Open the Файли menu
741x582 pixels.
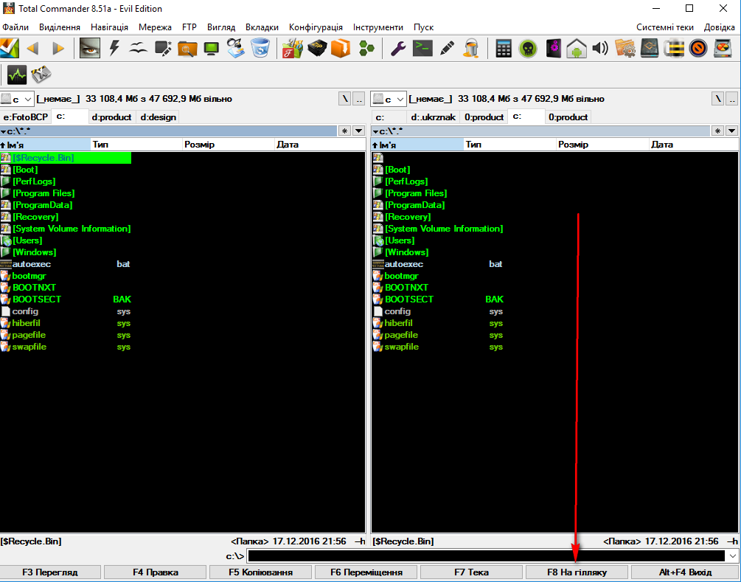pos(15,27)
